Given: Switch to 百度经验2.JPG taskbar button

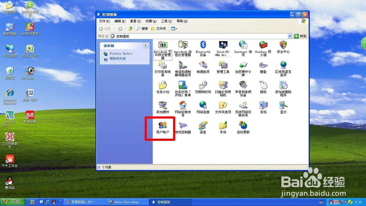Looking at the screenshot, I should point(85,202).
